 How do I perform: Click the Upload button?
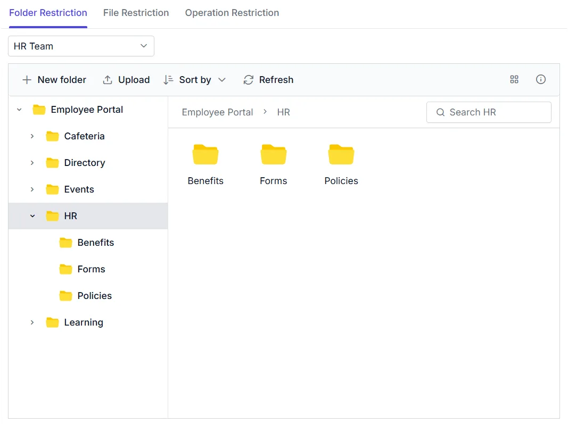(126, 80)
